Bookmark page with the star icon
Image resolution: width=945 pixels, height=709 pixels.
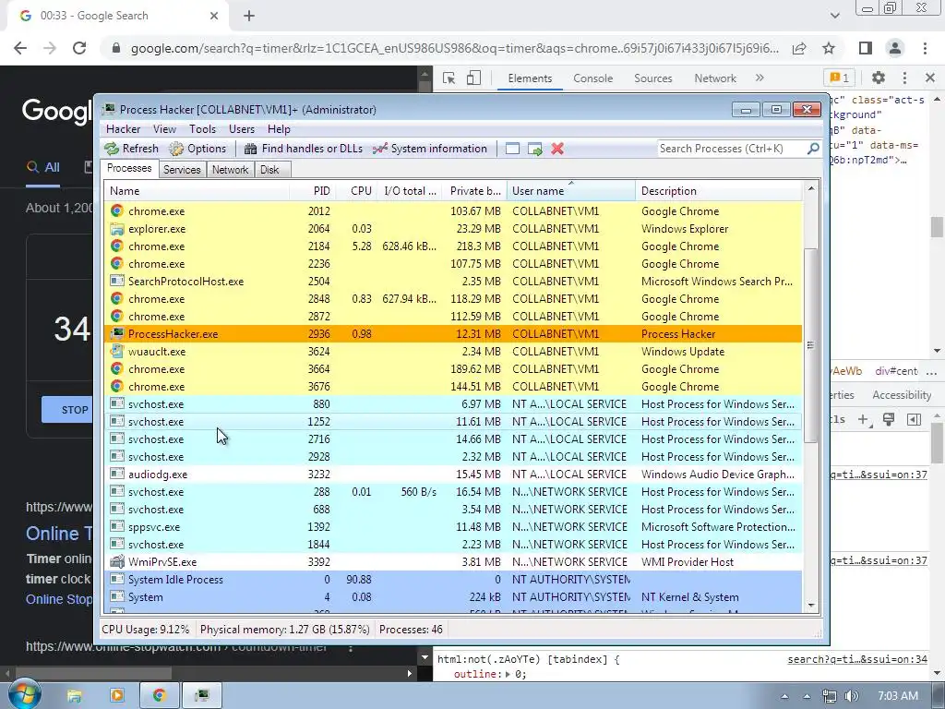(829, 48)
